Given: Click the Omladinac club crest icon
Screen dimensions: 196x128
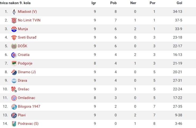Looking at the screenshot, I should pos(14,98).
